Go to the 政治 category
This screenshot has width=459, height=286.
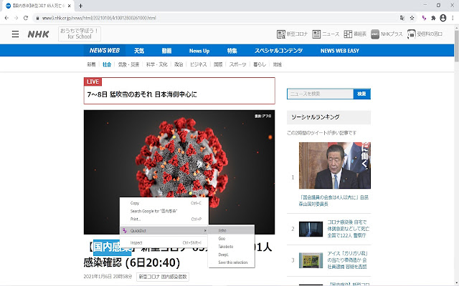(179, 64)
